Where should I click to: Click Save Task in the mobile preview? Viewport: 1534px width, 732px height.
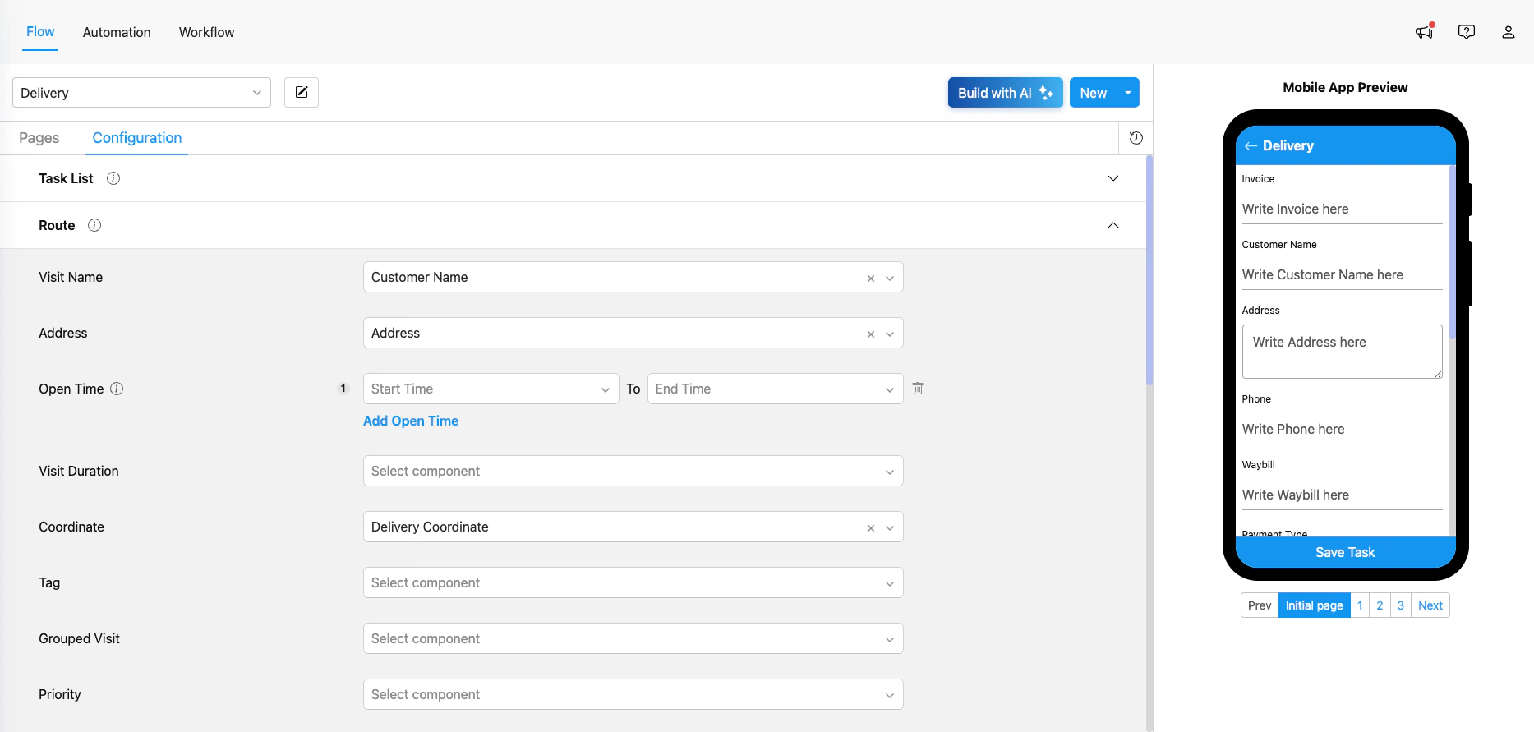[x=1345, y=552]
